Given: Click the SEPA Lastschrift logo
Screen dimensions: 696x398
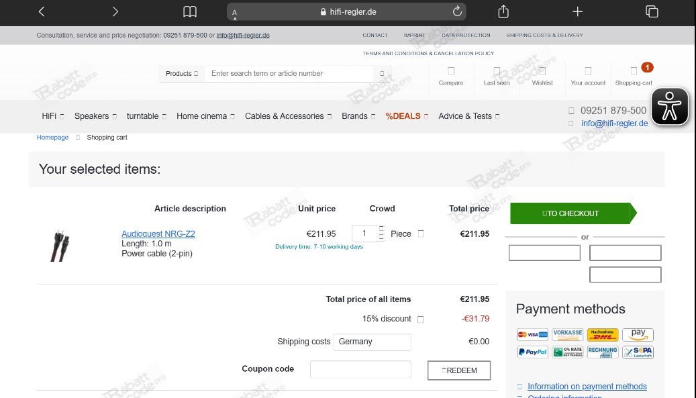Looking at the screenshot, I should 638,352.
